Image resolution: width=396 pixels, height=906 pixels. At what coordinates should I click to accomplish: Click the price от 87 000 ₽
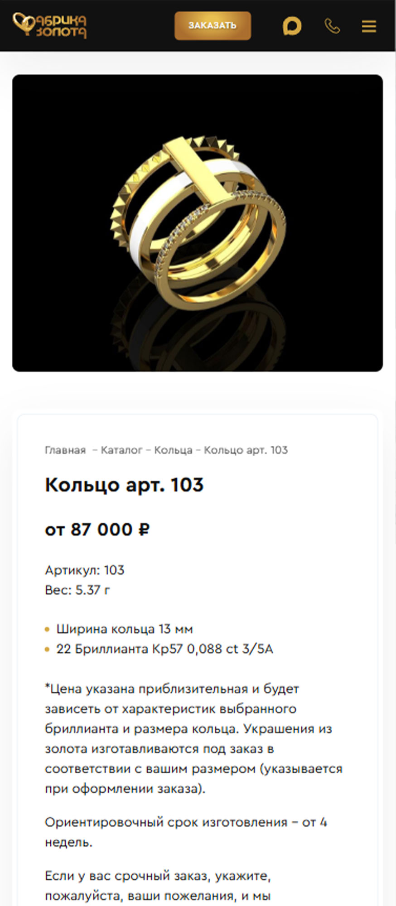tap(97, 530)
